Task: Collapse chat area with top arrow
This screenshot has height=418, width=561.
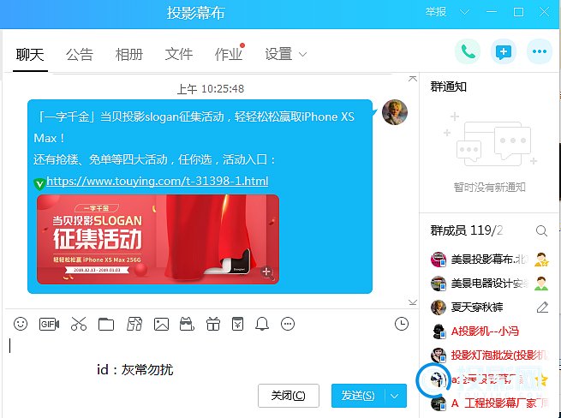Action: [413, 79]
